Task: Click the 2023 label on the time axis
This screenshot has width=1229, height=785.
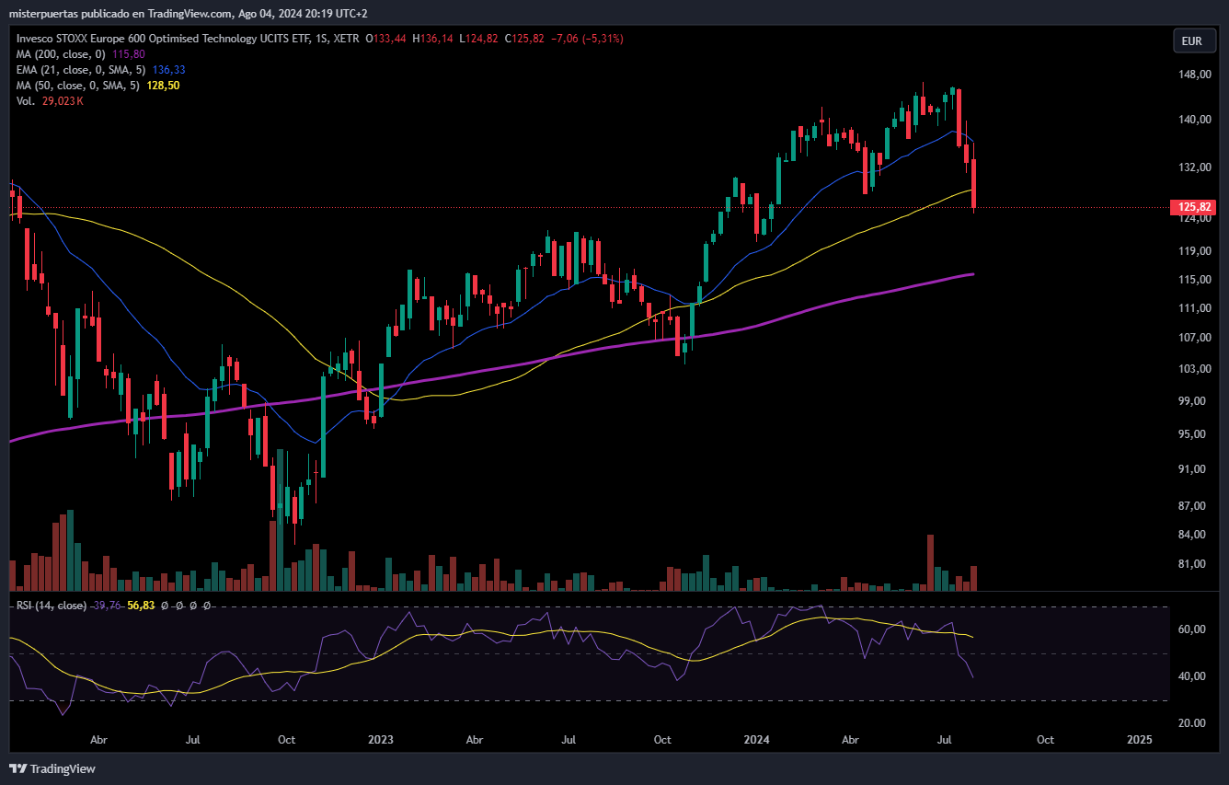Action: 380,739
